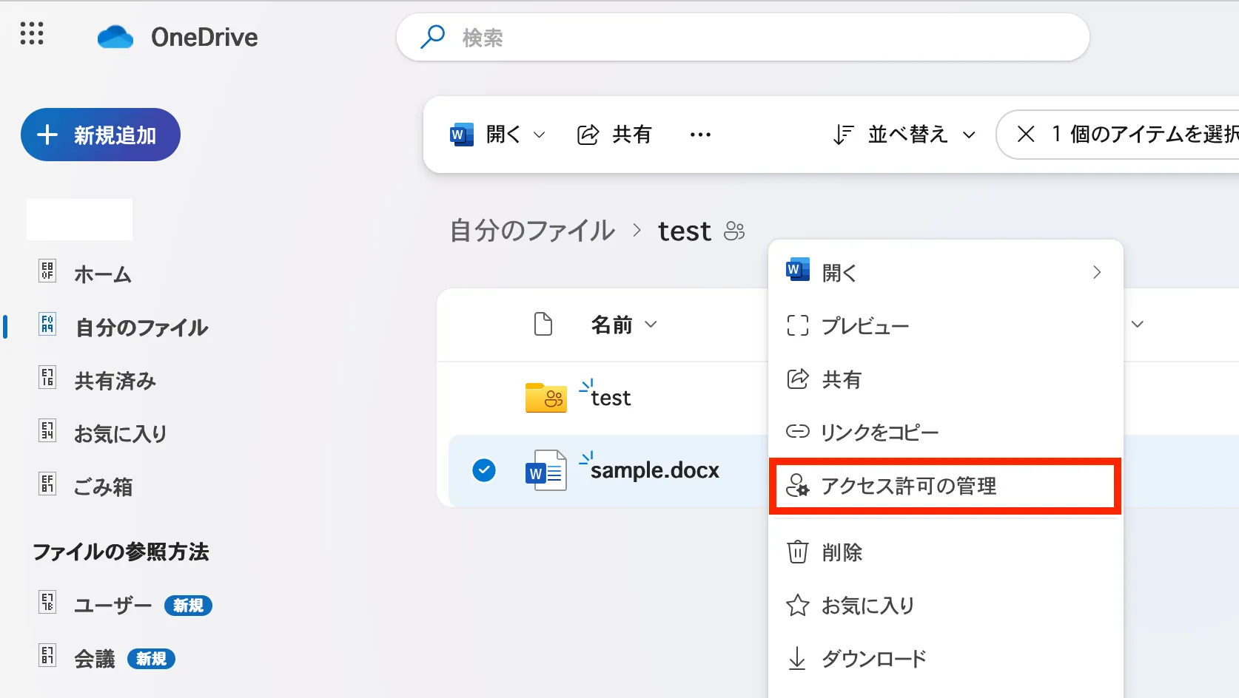Click 共有 button in the toolbar
This screenshot has height=698, width=1239.
(x=615, y=135)
